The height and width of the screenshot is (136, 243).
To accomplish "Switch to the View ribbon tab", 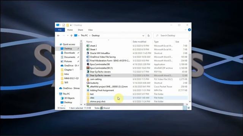I will 90,30.
